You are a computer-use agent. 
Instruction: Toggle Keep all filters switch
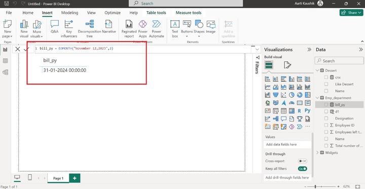pyautogui.click(x=303, y=169)
